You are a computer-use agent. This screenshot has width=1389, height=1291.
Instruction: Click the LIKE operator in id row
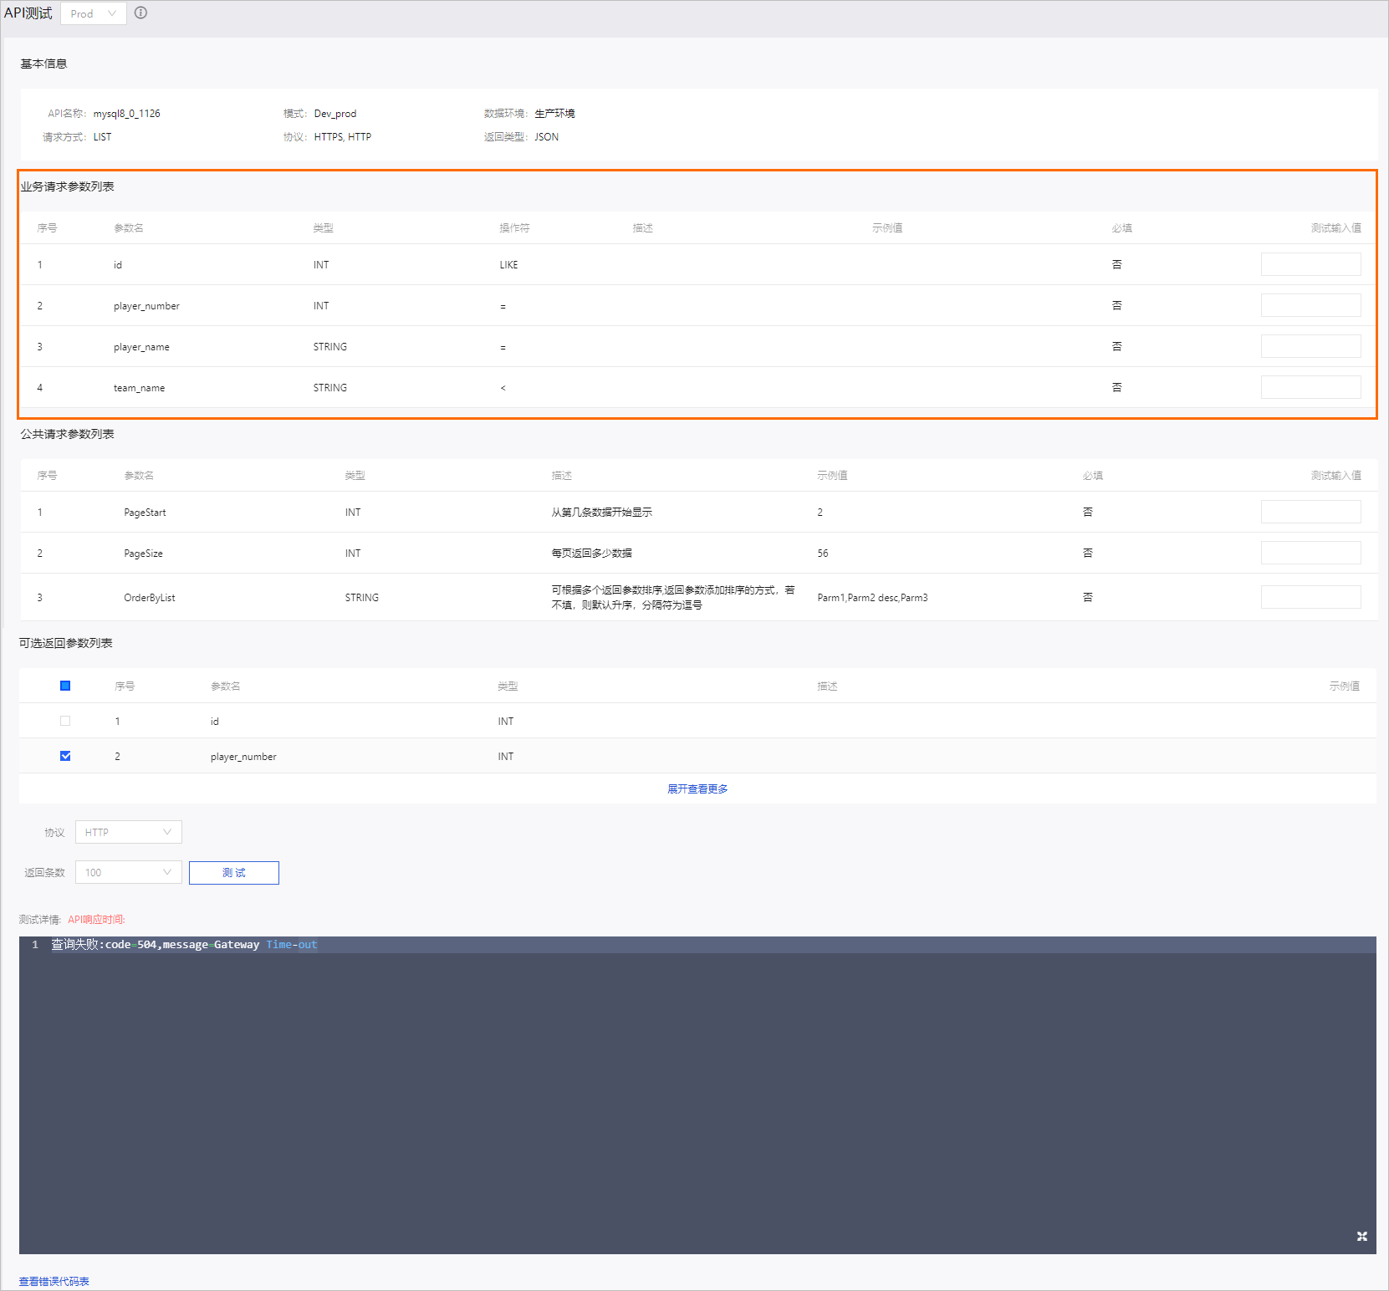(x=508, y=265)
